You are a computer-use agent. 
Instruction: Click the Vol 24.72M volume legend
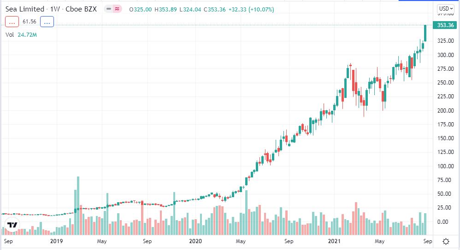point(21,35)
